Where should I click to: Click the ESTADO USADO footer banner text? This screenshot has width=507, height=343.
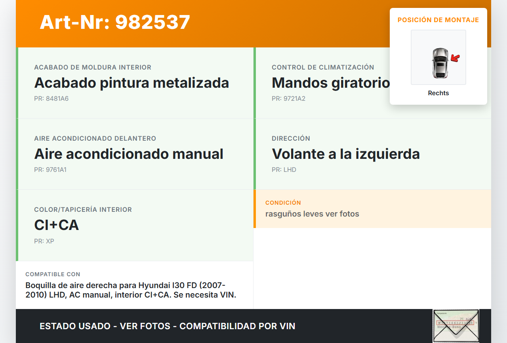click(x=168, y=326)
